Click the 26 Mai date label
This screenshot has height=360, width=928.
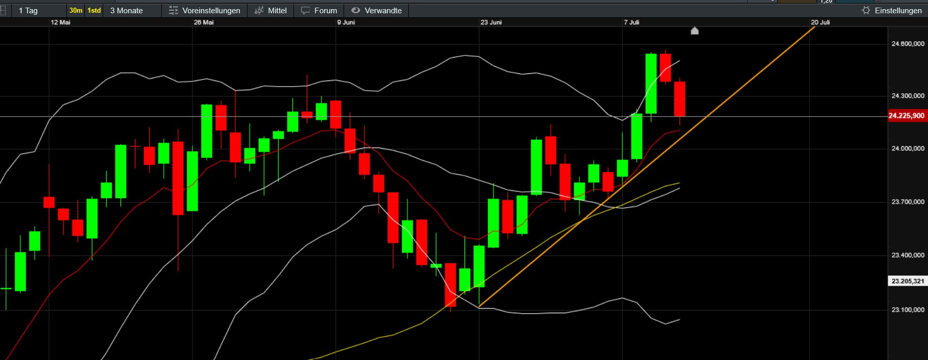coord(204,22)
